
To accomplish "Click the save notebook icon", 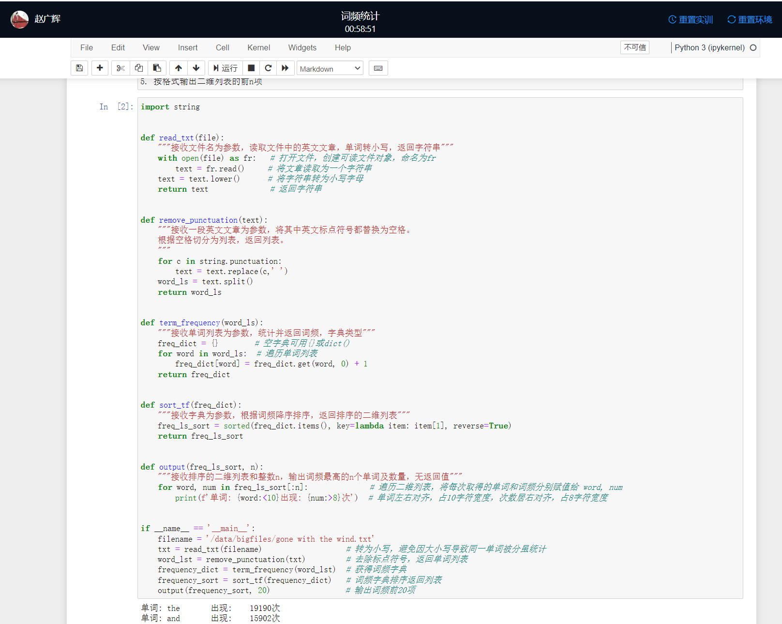I will pos(79,68).
